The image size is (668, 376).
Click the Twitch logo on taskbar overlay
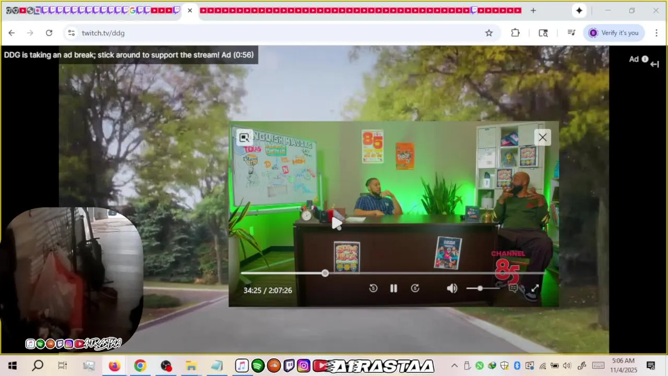point(289,366)
